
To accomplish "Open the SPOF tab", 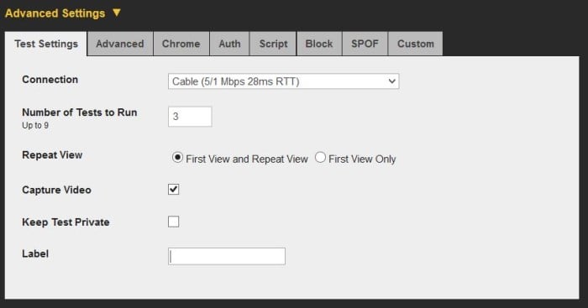I will tap(365, 44).
